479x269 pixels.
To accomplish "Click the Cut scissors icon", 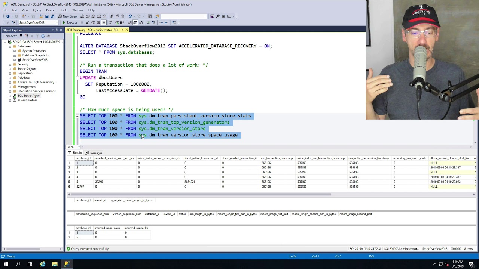I will coord(112,16).
